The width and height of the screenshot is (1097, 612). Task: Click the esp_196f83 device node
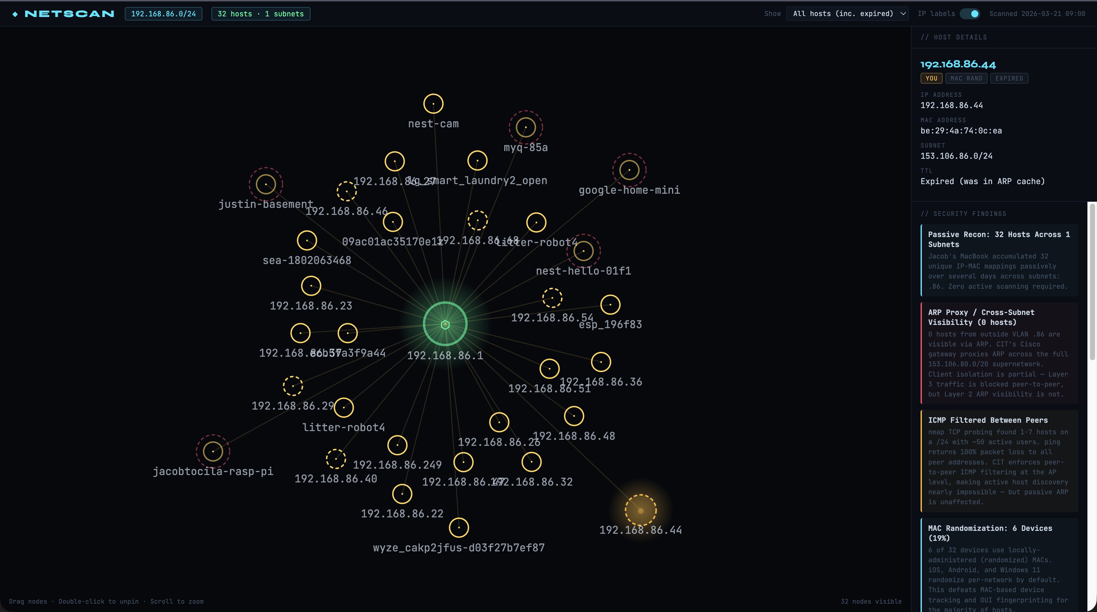pos(610,304)
